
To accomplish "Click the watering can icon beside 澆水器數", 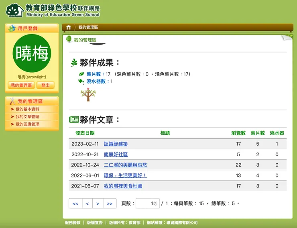I will (x=81, y=81).
